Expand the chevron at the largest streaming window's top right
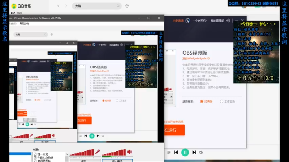Image resolution: width=289 pixels, height=162 pixels. pyautogui.click(x=242, y=20)
